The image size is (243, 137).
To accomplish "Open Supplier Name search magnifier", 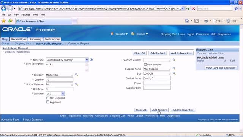I will (x=174, y=68).
